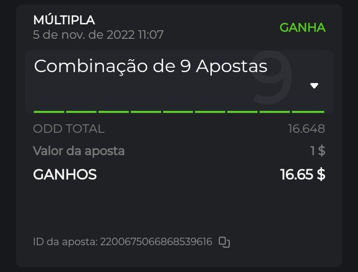Image resolution: width=358 pixels, height=272 pixels.
Task: Click the bet ID number 2200675066868539616
Action: pyautogui.click(x=156, y=242)
